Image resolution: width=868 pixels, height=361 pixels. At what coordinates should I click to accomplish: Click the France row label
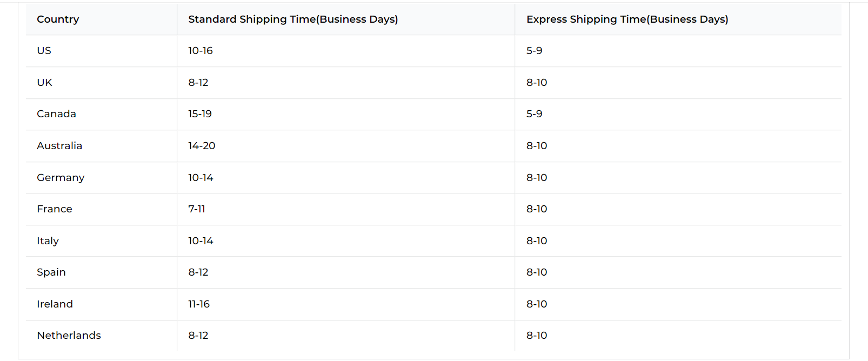55,209
